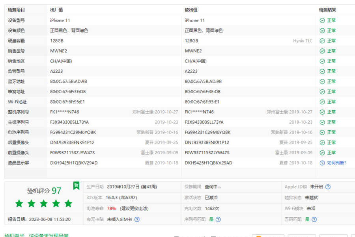Click the green check icon in 销售型号 row

pyautogui.click(x=322, y=51)
